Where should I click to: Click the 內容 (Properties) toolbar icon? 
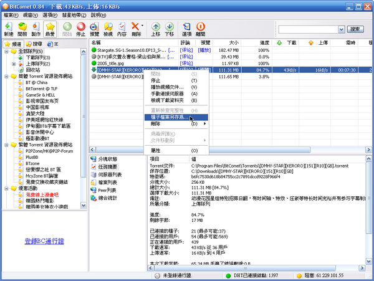pyautogui.click(x=122, y=29)
